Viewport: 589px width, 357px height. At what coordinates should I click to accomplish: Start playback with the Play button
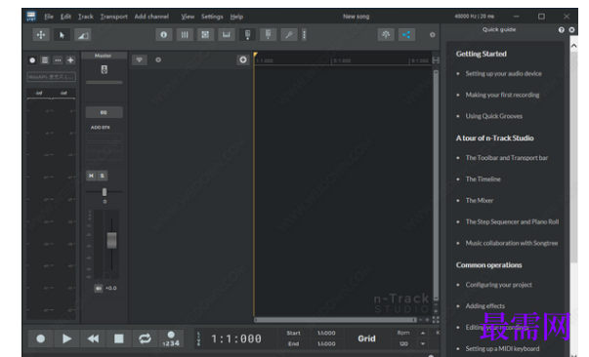point(66,338)
